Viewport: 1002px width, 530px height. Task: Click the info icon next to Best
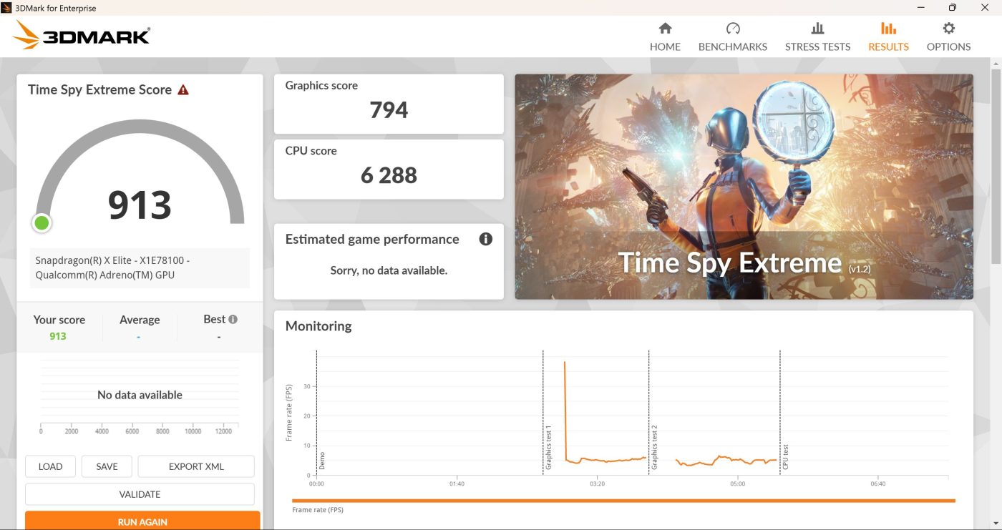pyautogui.click(x=233, y=320)
